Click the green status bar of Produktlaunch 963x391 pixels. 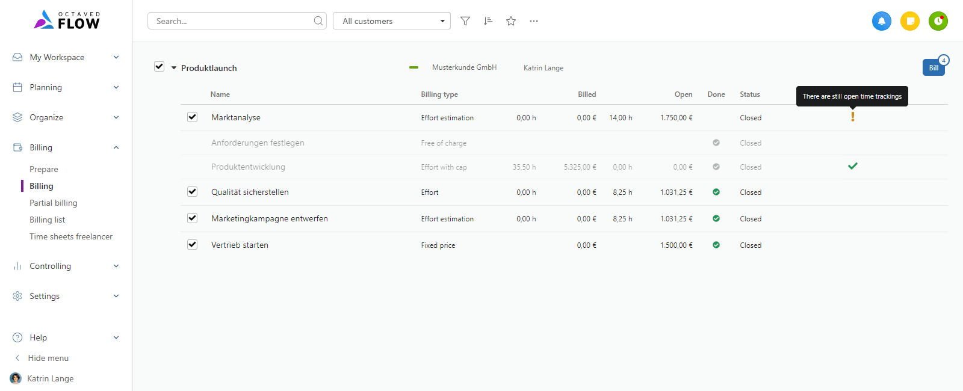point(413,67)
